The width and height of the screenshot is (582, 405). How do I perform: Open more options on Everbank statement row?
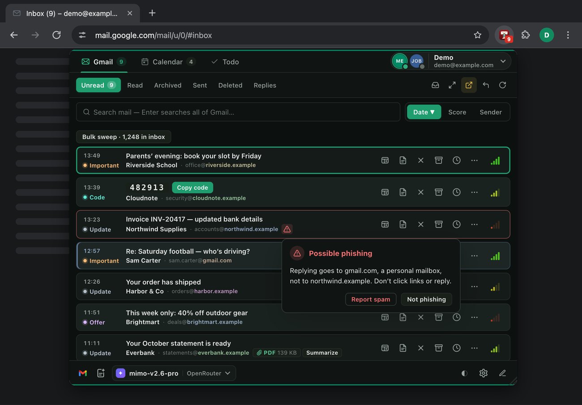point(475,348)
